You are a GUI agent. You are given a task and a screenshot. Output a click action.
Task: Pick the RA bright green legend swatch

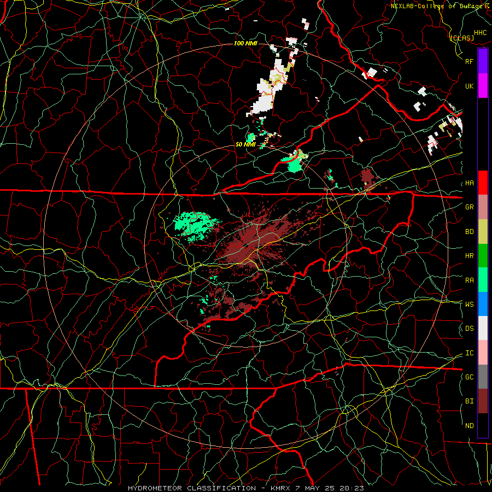[x=483, y=280]
